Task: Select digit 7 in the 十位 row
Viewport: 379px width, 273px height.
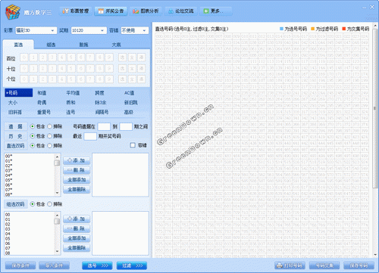Action: pyautogui.click(x=90, y=68)
